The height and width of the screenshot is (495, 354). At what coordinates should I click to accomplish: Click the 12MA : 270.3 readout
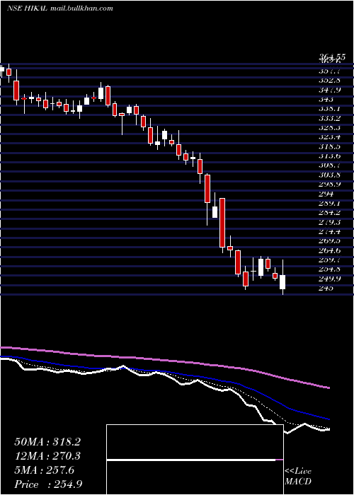pyautogui.click(x=47, y=456)
